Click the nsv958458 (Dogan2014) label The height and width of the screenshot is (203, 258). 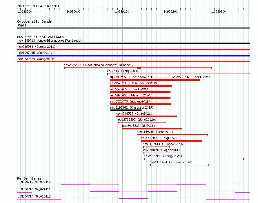click(161, 150)
